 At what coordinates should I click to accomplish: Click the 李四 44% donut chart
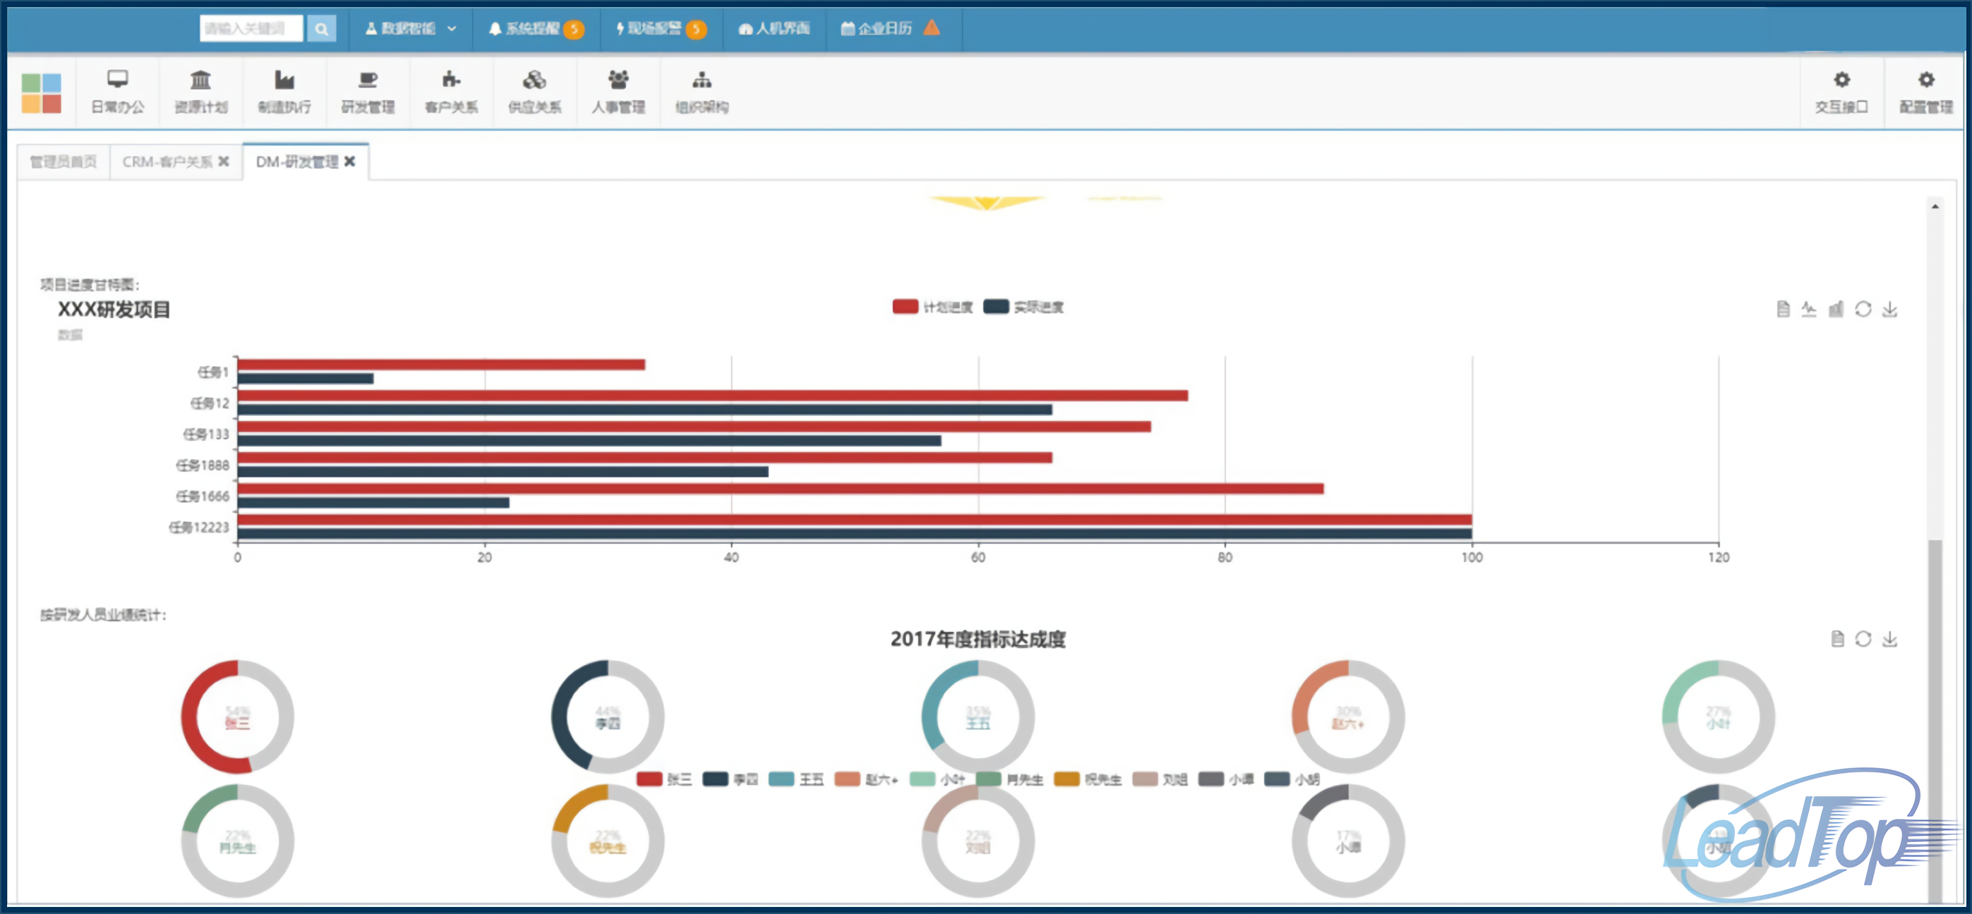[608, 717]
